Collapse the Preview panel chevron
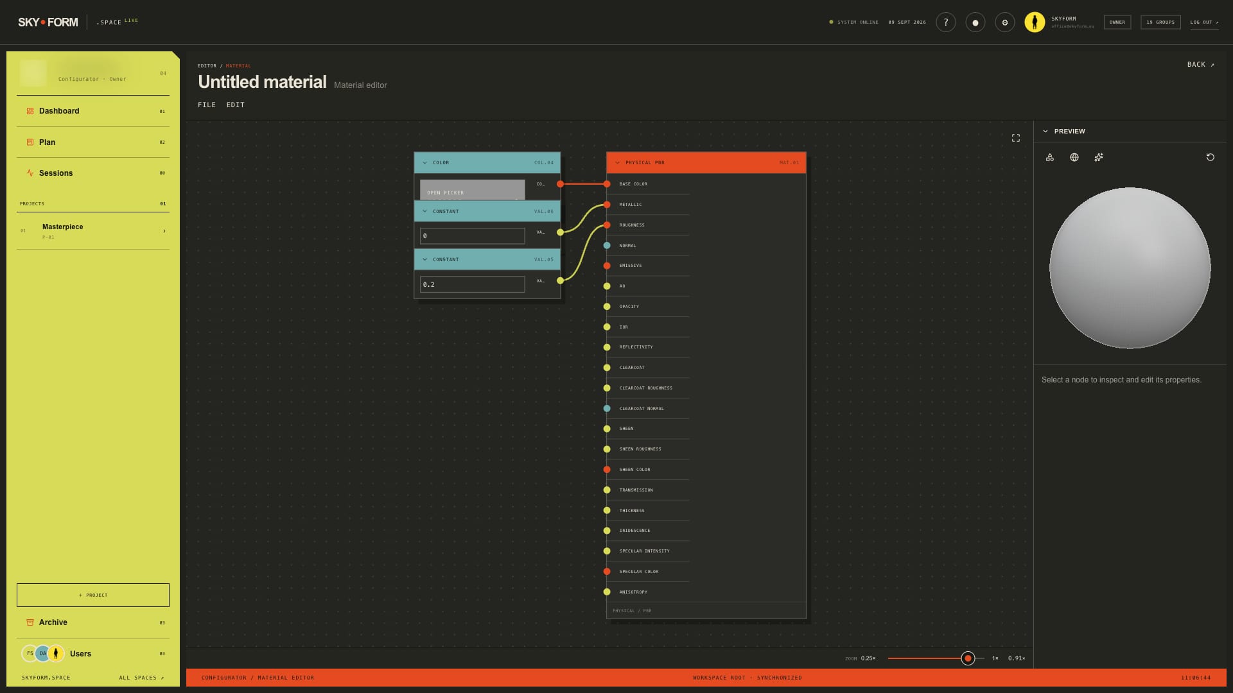1233x693 pixels. [x=1045, y=132]
